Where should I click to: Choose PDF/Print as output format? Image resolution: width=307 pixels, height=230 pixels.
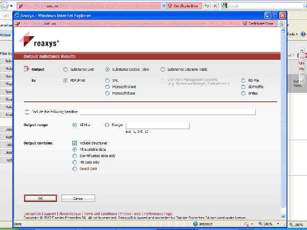tap(65, 80)
